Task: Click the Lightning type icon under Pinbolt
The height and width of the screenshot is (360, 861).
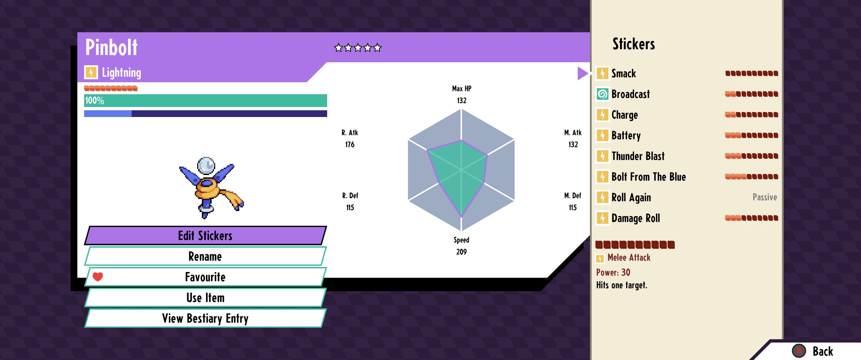Action: (91, 72)
